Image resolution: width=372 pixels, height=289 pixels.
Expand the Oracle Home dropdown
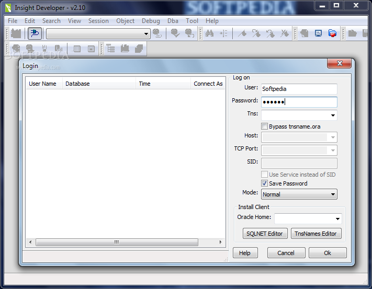(x=337, y=218)
